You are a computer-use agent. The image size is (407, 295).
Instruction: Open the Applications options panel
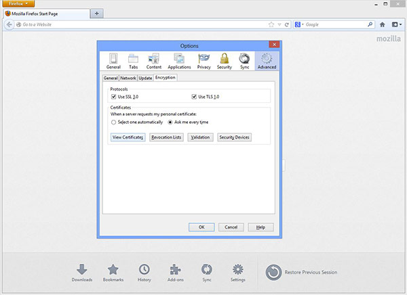coord(179,60)
